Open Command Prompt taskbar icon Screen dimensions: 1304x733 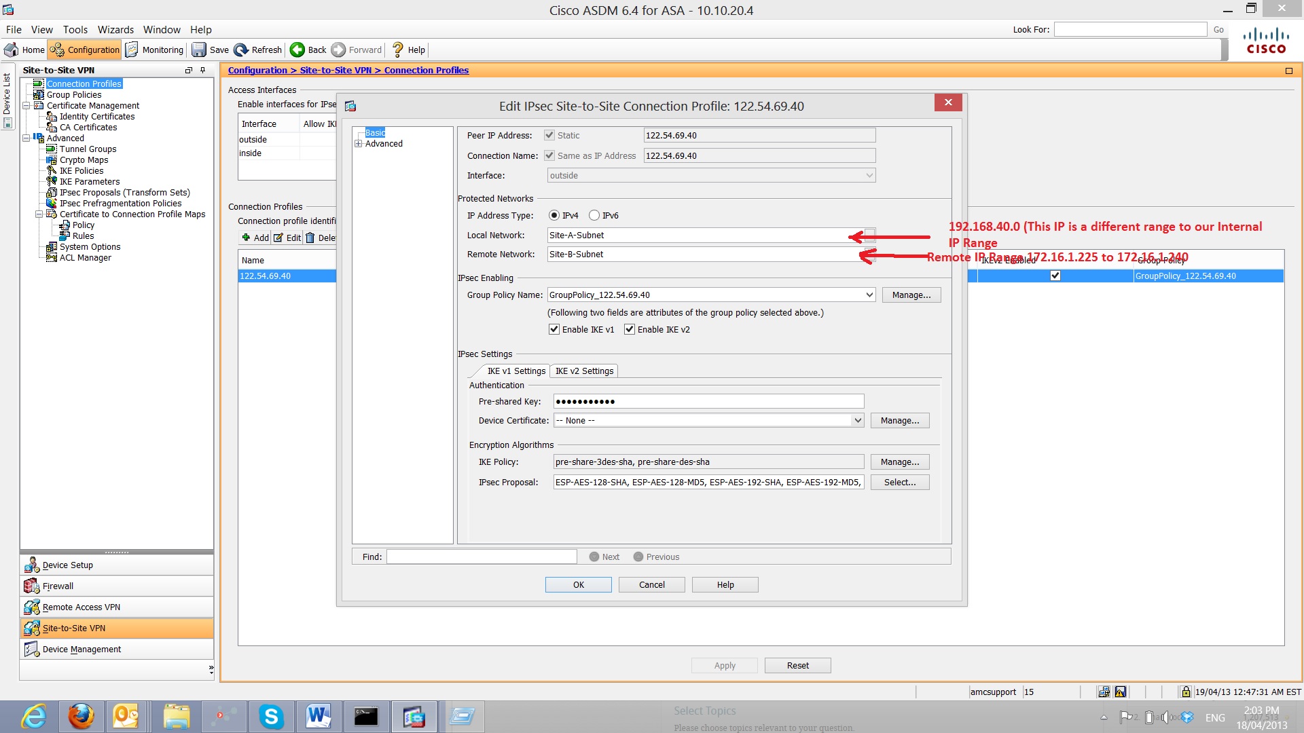[x=366, y=717]
